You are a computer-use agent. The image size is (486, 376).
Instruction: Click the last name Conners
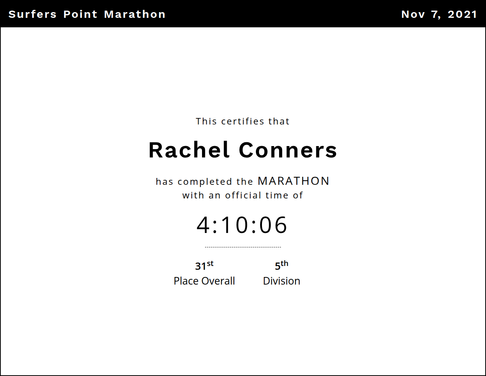pos(288,150)
